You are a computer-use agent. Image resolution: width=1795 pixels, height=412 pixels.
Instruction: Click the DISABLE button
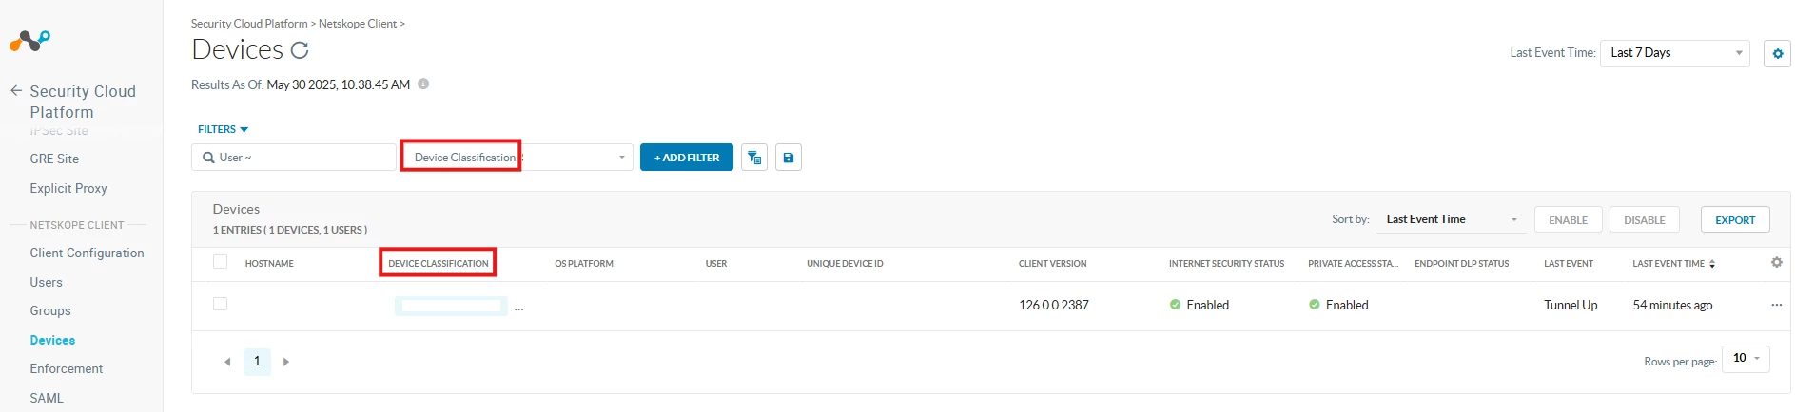point(1645,219)
